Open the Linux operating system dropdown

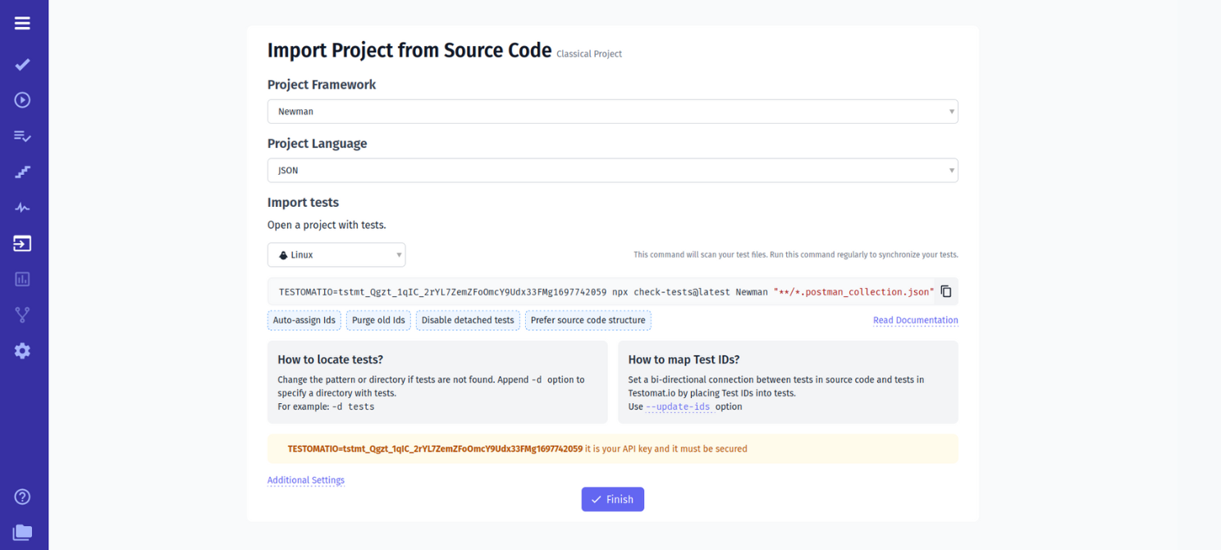click(336, 254)
